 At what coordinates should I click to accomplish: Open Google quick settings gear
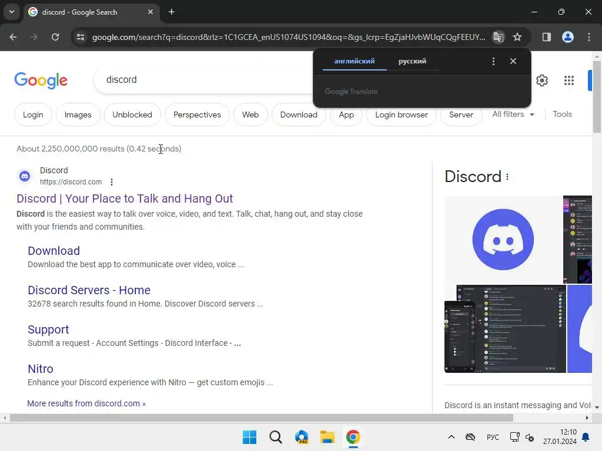[x=541, y=80]
